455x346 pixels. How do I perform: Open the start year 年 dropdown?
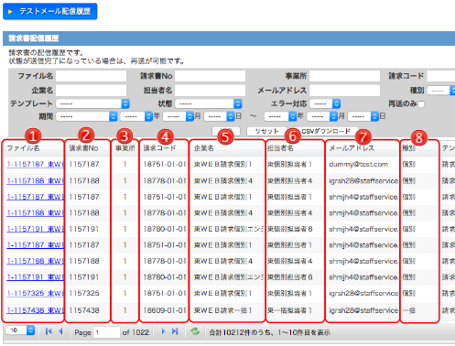pyautogui.click(x=136, y=116)
